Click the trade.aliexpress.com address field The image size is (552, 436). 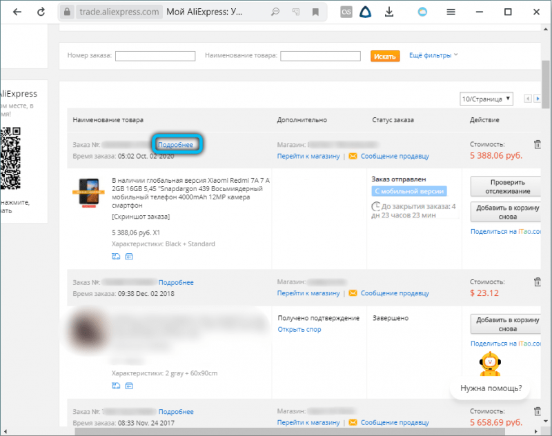[119, 12]
